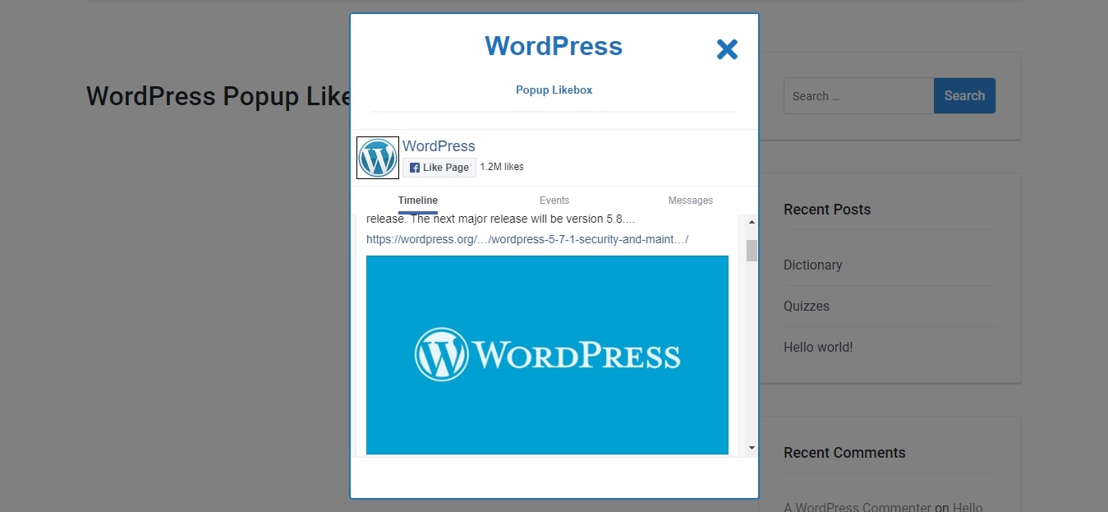Click the timeline scrollbar up arrow
Viewport: 1108px width, 512px height.
point(752,222)
